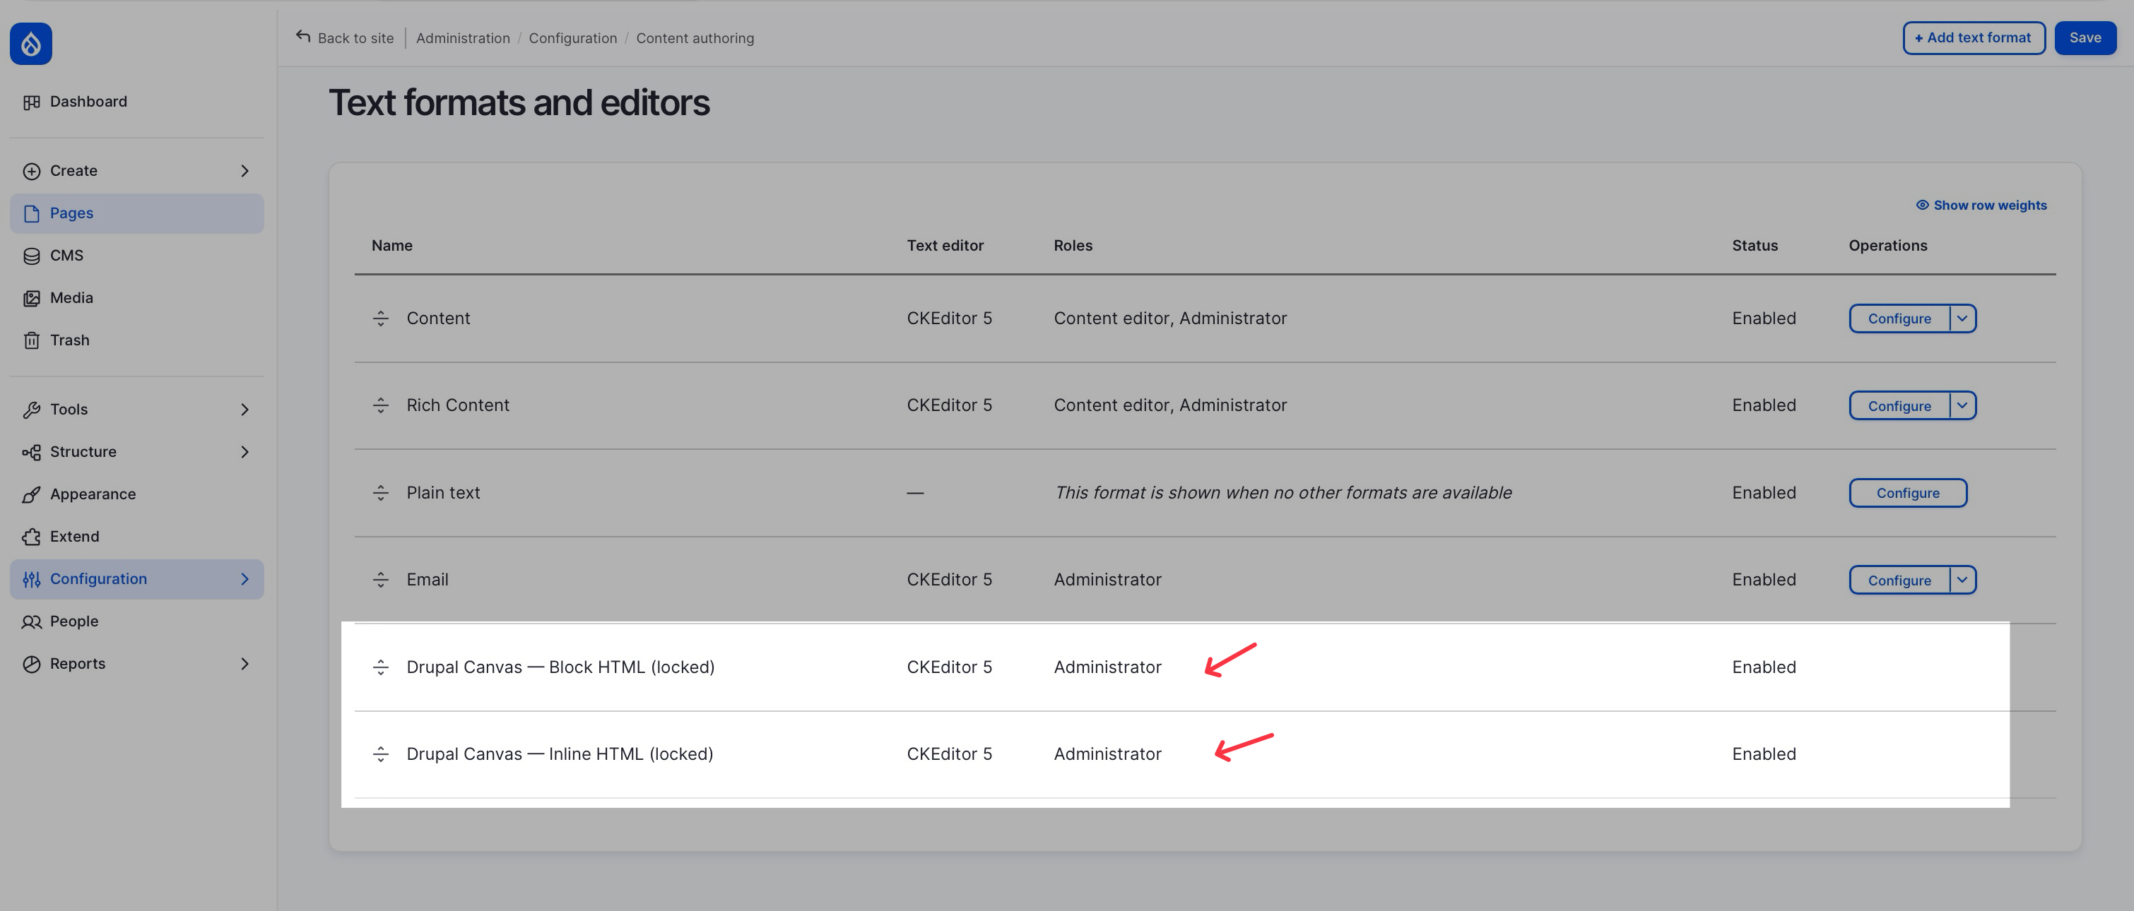Click the People users icon

coord(32,621)
